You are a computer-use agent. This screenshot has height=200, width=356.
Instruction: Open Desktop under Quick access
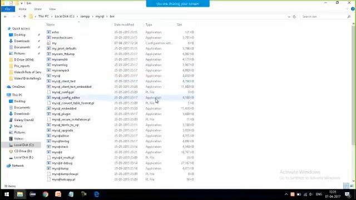click(20, 35)
